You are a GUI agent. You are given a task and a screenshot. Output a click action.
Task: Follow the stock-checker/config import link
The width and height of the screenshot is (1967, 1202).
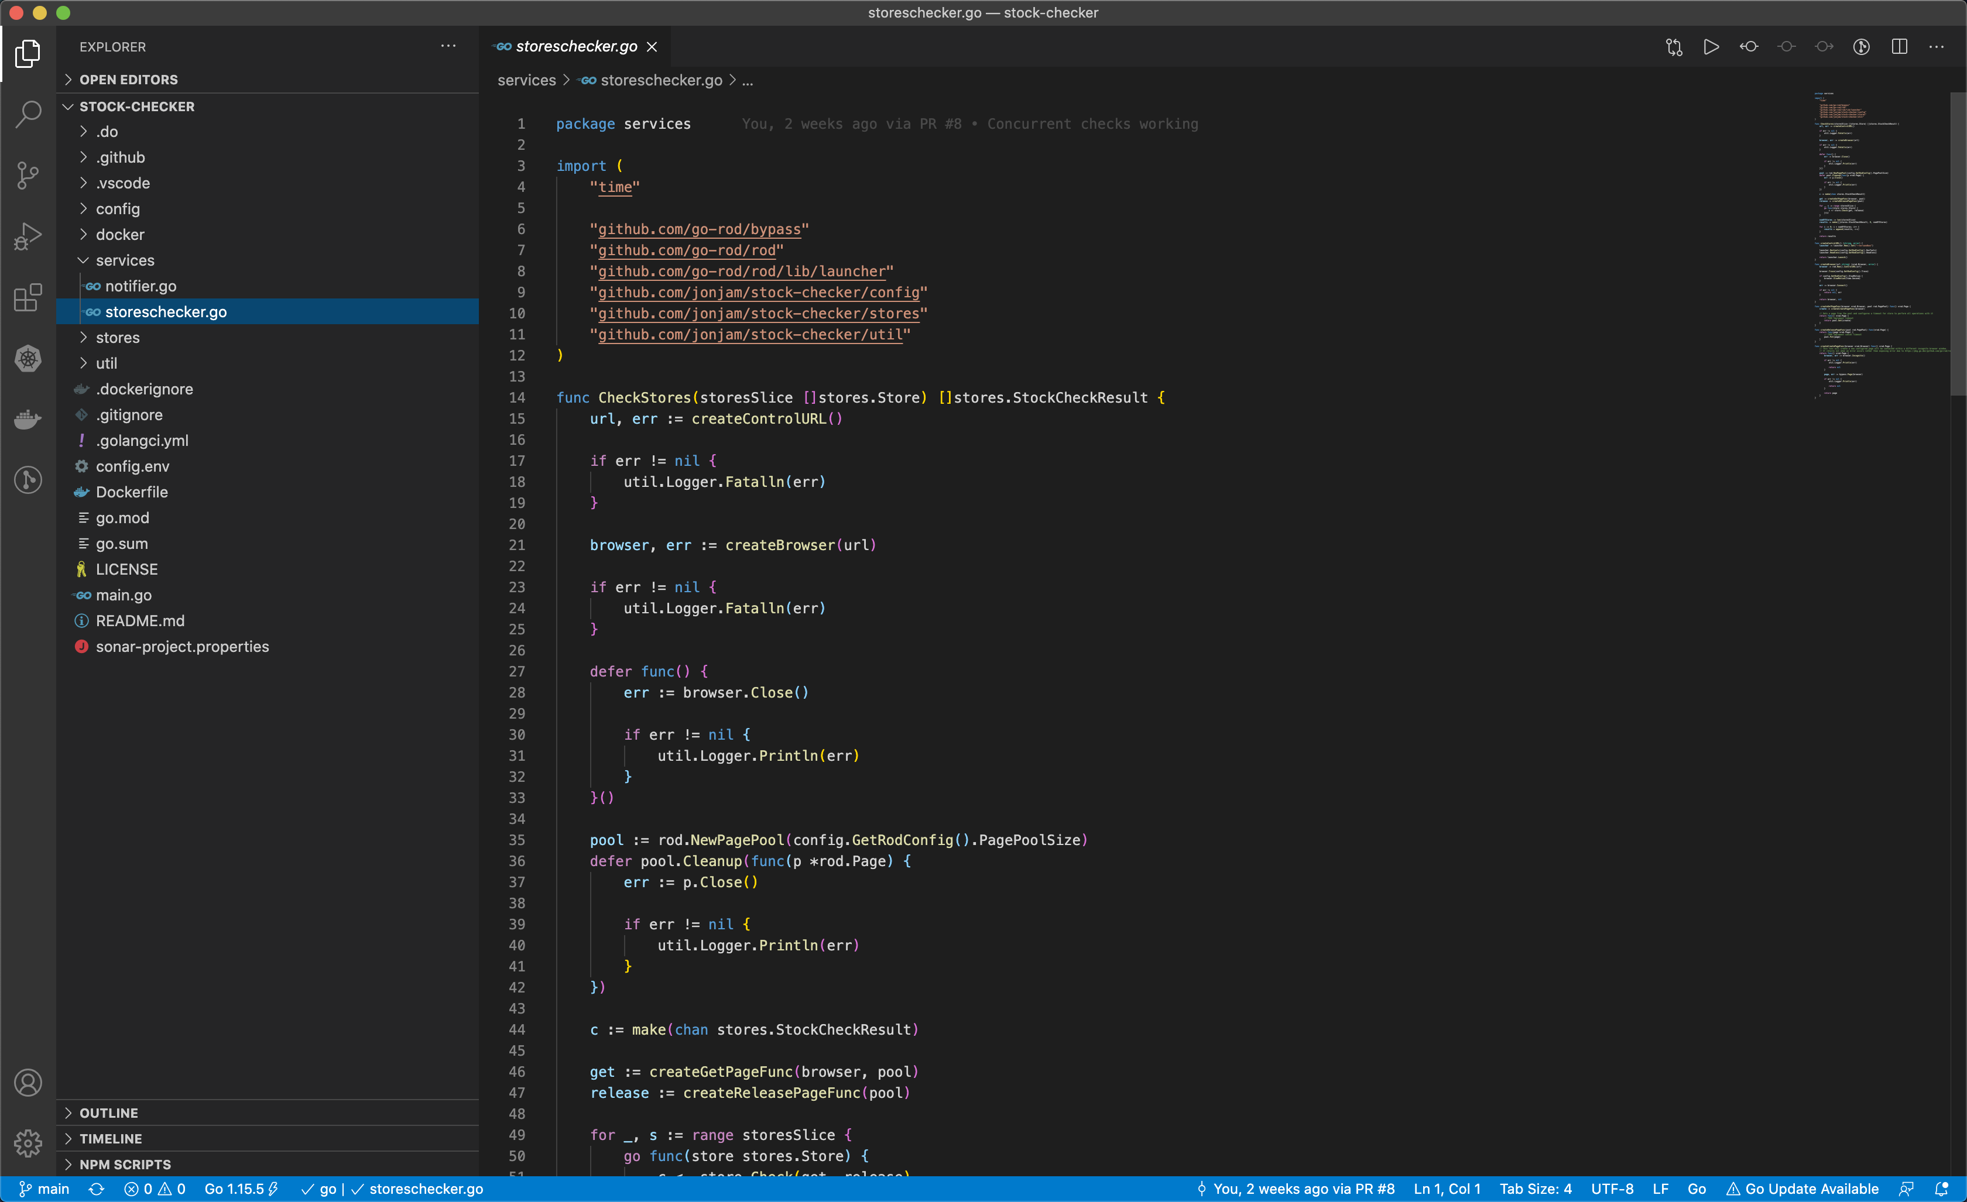[759, 293]
